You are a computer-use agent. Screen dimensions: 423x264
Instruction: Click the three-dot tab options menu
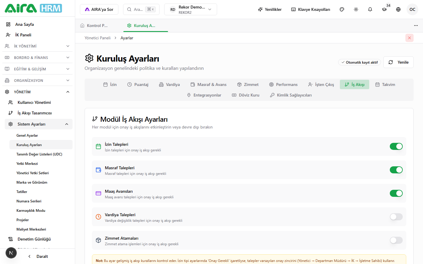pyautogui.click(x=416, y=26)
